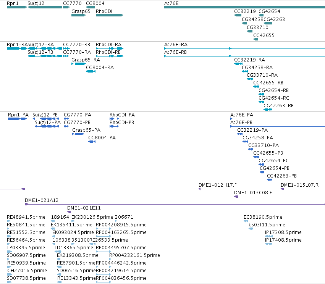Select the CG33710 gene label
The width and height of the screenshot is (325, 284).
[257, 27]
